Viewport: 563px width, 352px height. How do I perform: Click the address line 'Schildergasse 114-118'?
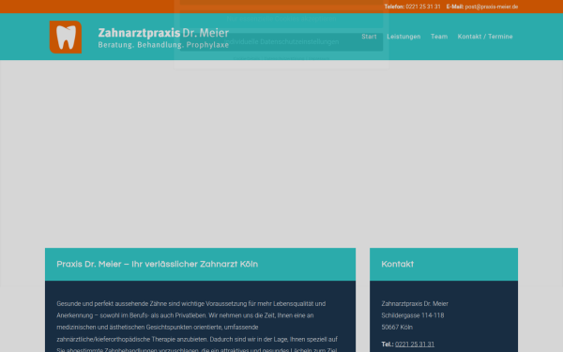pos(413,315)
